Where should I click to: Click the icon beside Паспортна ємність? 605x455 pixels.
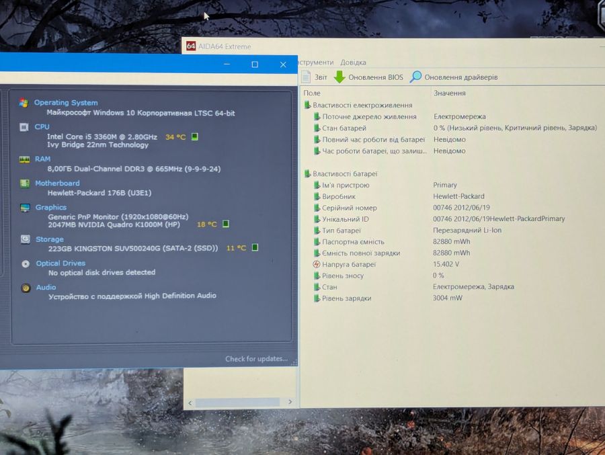coord(317,241)
